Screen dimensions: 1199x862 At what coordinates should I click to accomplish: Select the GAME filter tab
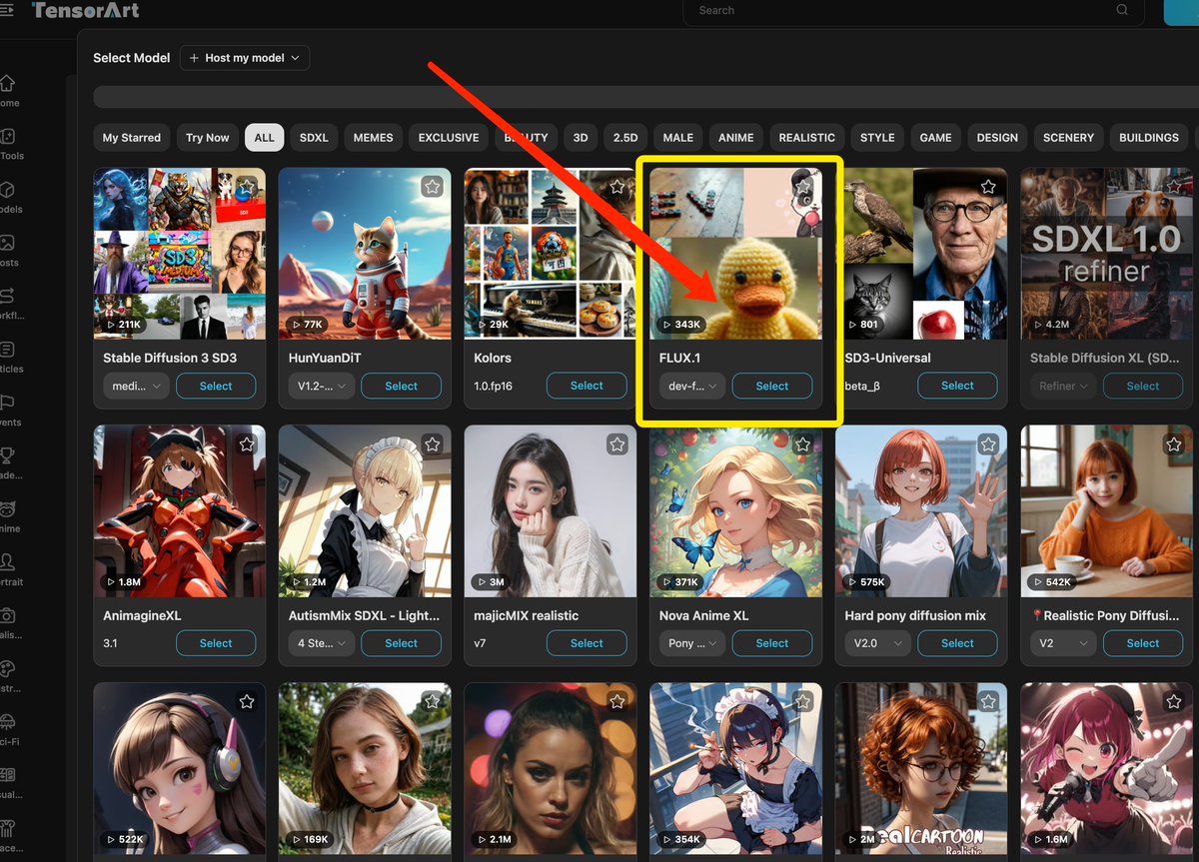tap(935, 138)
